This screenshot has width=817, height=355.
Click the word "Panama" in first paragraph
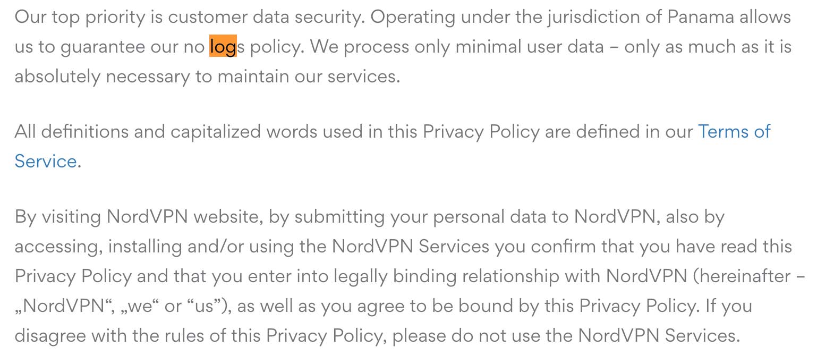point(701,18)
